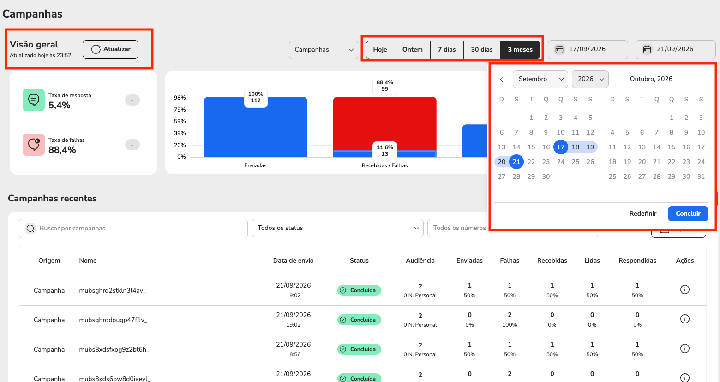Click the calendar icon beside 21/09/2026
The height and width of the screenshot is (382, 720).
647,49
